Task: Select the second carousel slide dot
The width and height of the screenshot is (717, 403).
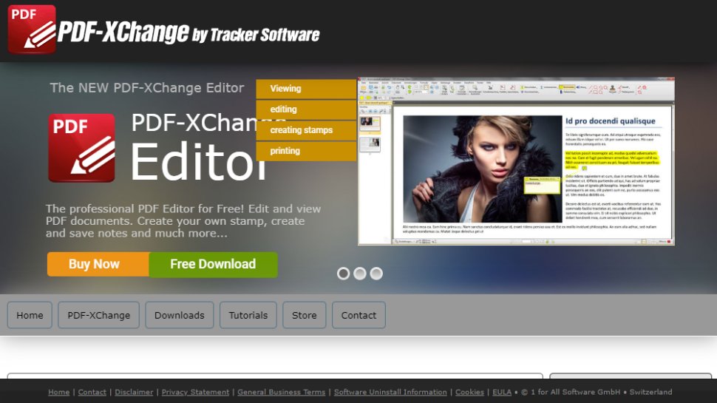Action: pos(360,274)
